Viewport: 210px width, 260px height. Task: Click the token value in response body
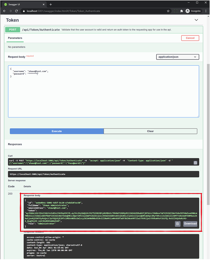pos(111,217)
